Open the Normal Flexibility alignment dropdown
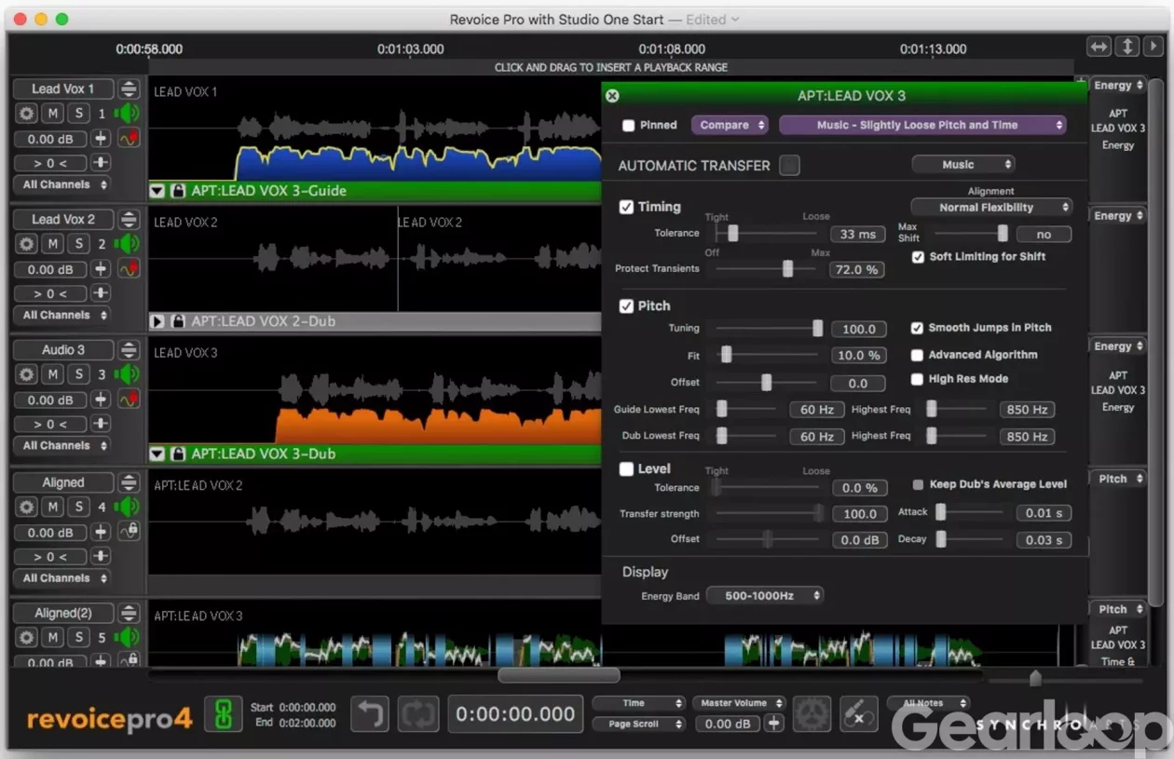This screenshot has height=759, width=1174. click(990, 208)
